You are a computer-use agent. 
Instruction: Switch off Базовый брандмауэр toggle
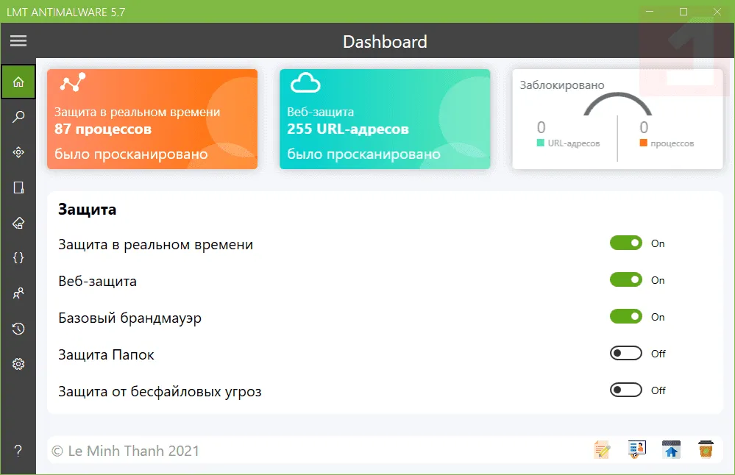click(626, 316)
